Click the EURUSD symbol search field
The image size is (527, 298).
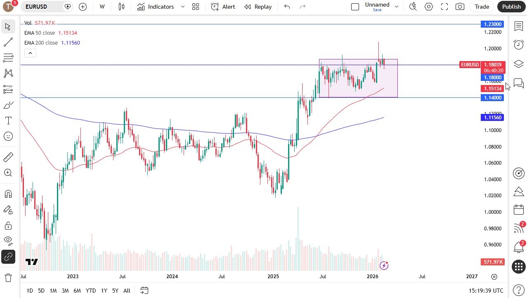[x=43, y=7]
